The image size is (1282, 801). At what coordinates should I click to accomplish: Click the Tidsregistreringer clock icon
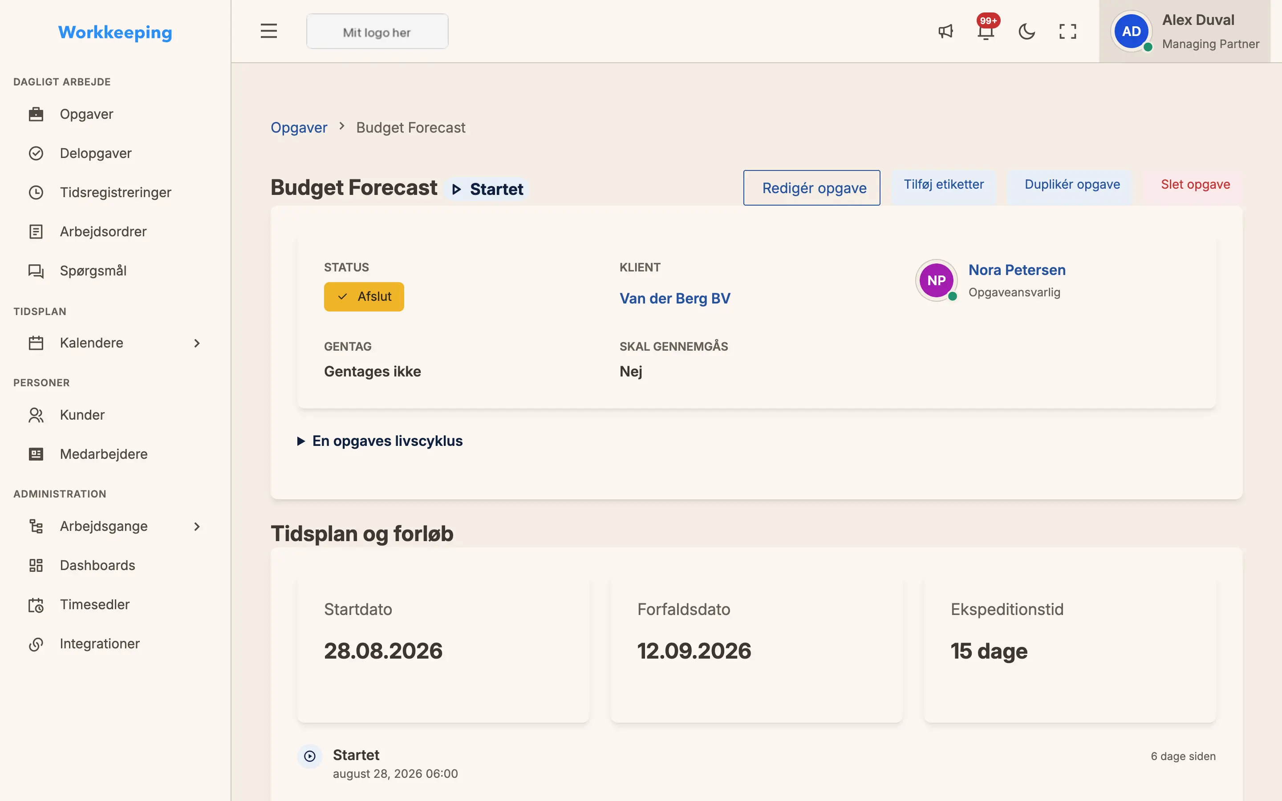click(36, 192)
